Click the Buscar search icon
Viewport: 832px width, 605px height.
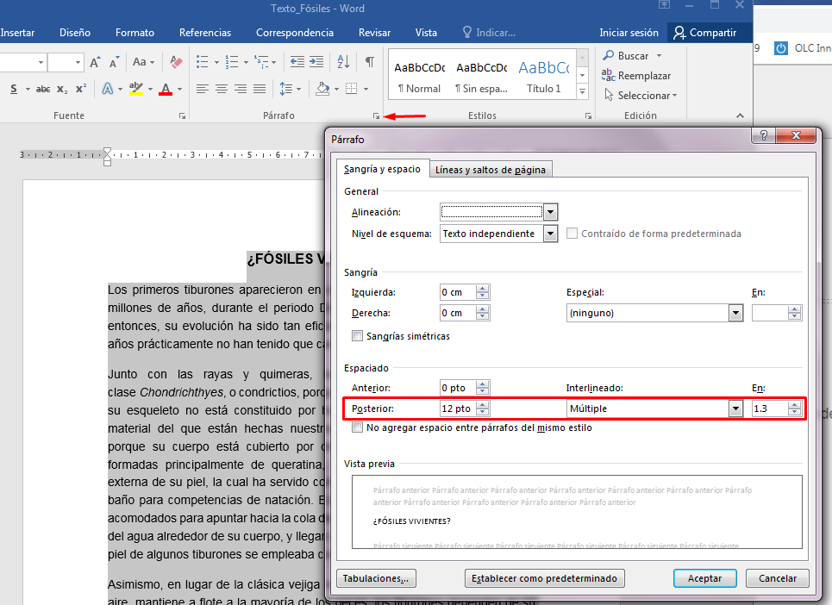click(607, 56)
